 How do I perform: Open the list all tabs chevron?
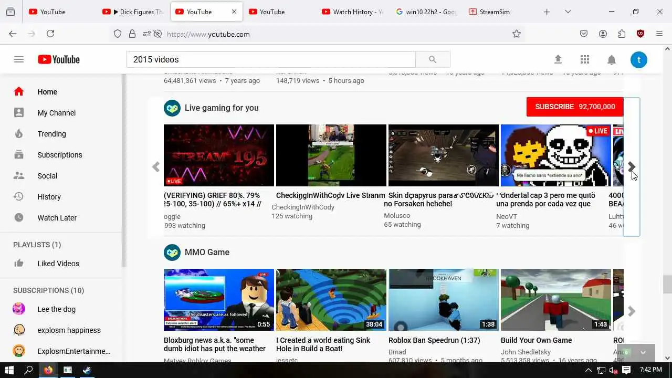click(568, 12)
